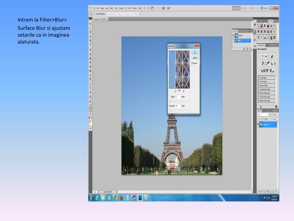Add a Curves adjustment

pos(269,56)
